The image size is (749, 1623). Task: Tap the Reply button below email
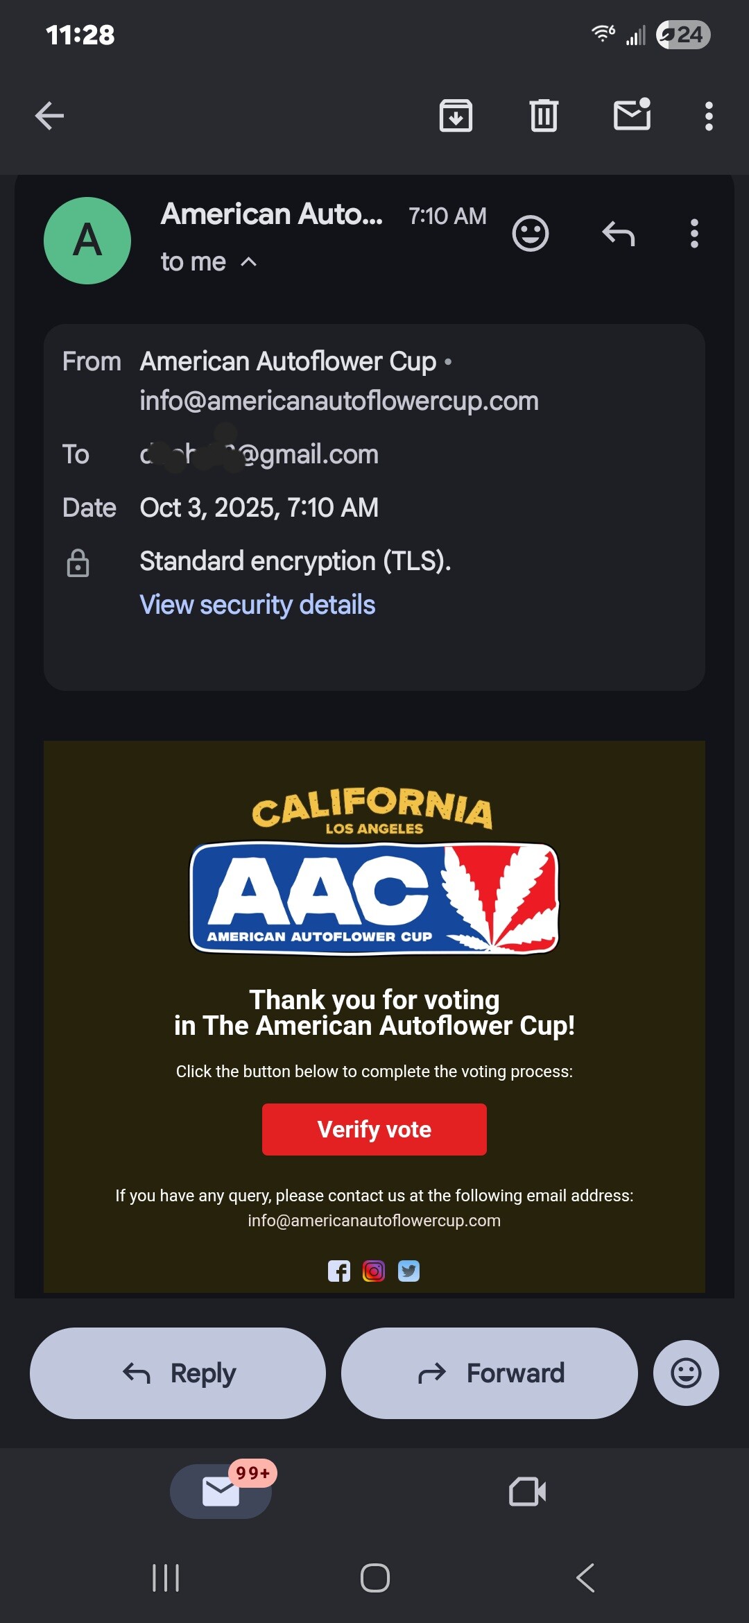click(x=178, y=1373)
